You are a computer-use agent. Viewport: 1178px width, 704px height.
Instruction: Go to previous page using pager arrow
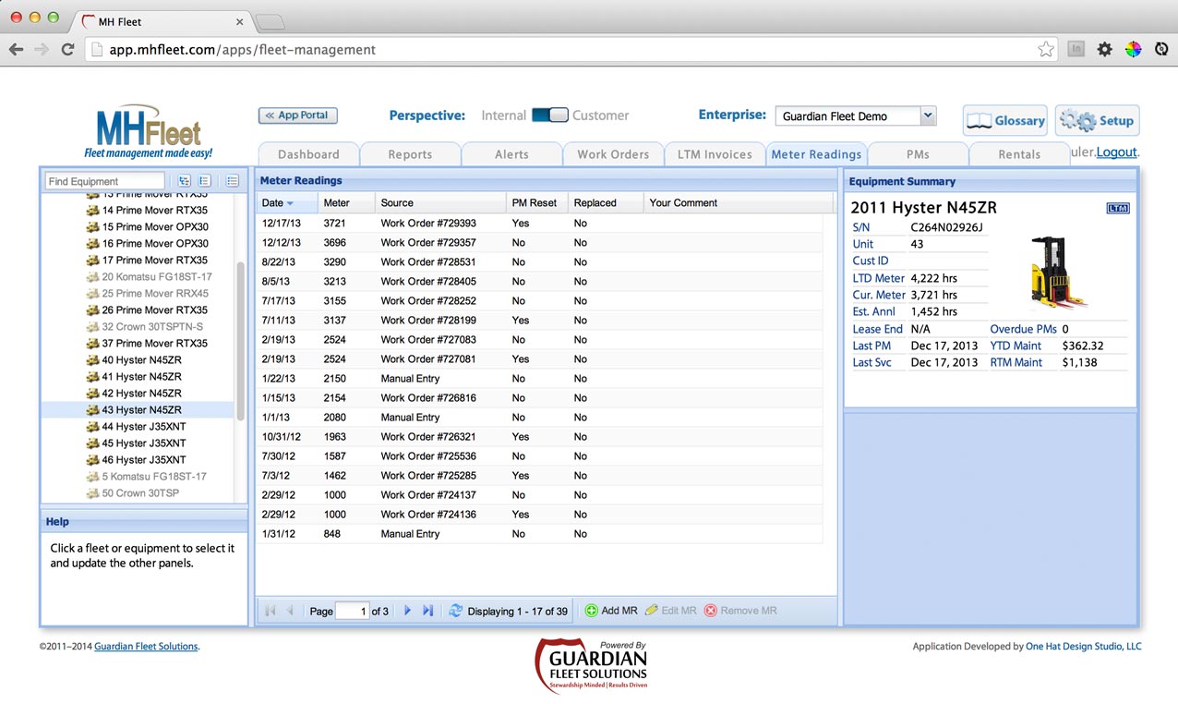[x=290, y=611]
